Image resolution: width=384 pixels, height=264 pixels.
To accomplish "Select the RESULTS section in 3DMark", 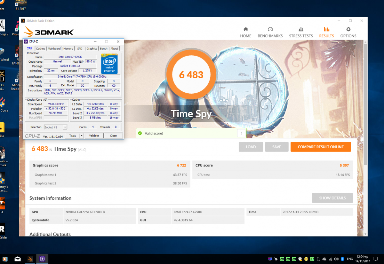I will click(326, 32).
